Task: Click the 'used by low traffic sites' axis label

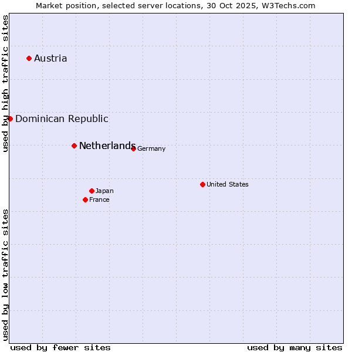Action: pos(5,274)
